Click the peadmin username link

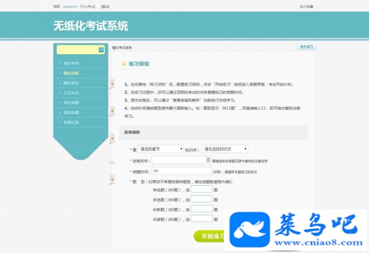pyautogui.click(x=70, y=6)
